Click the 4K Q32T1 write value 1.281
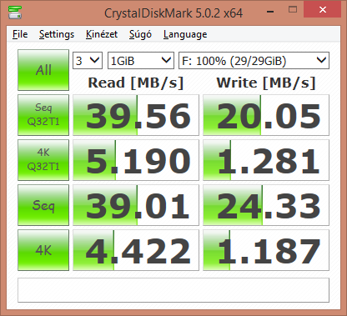 coord(266,160)
